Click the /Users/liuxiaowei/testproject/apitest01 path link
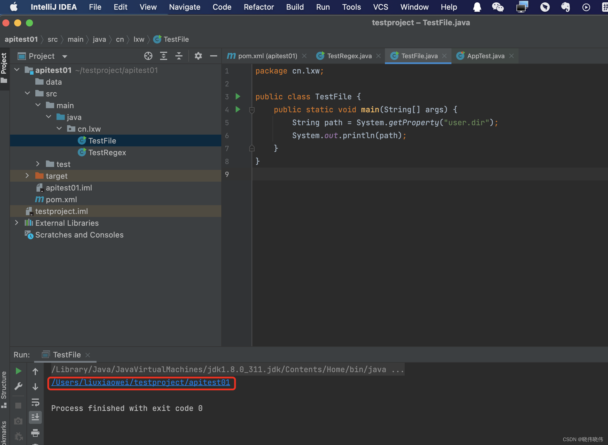Viewport: 608px width, 445px height. tap(141, 382)
